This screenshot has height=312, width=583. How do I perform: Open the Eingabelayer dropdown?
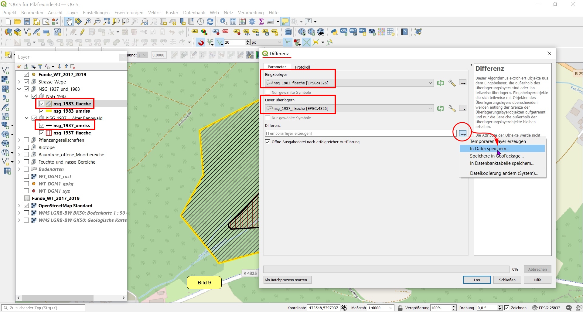(x=430, y=83)
